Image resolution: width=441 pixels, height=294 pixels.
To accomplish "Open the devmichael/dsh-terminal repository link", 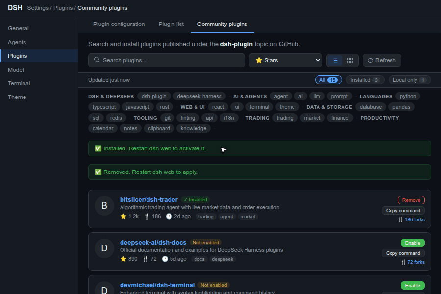I will pos(157,285).
